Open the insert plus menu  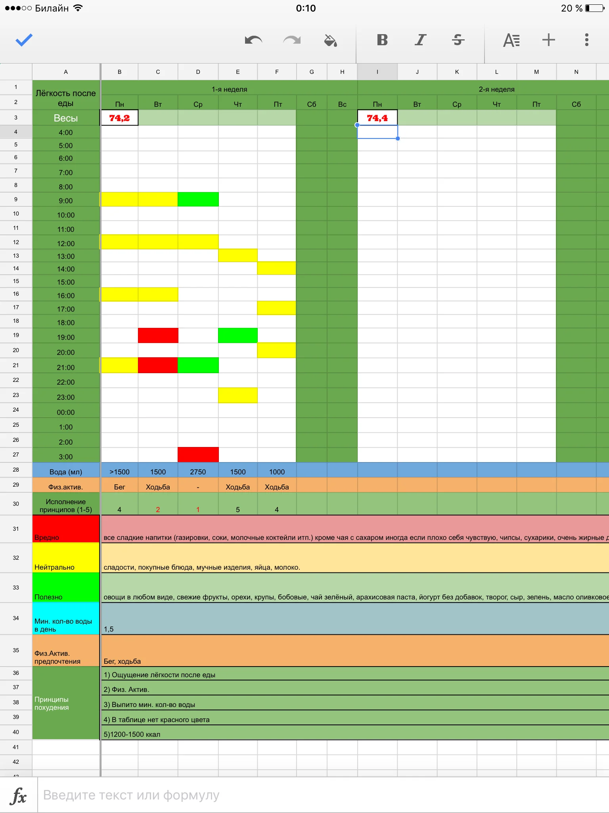point(549,40)
